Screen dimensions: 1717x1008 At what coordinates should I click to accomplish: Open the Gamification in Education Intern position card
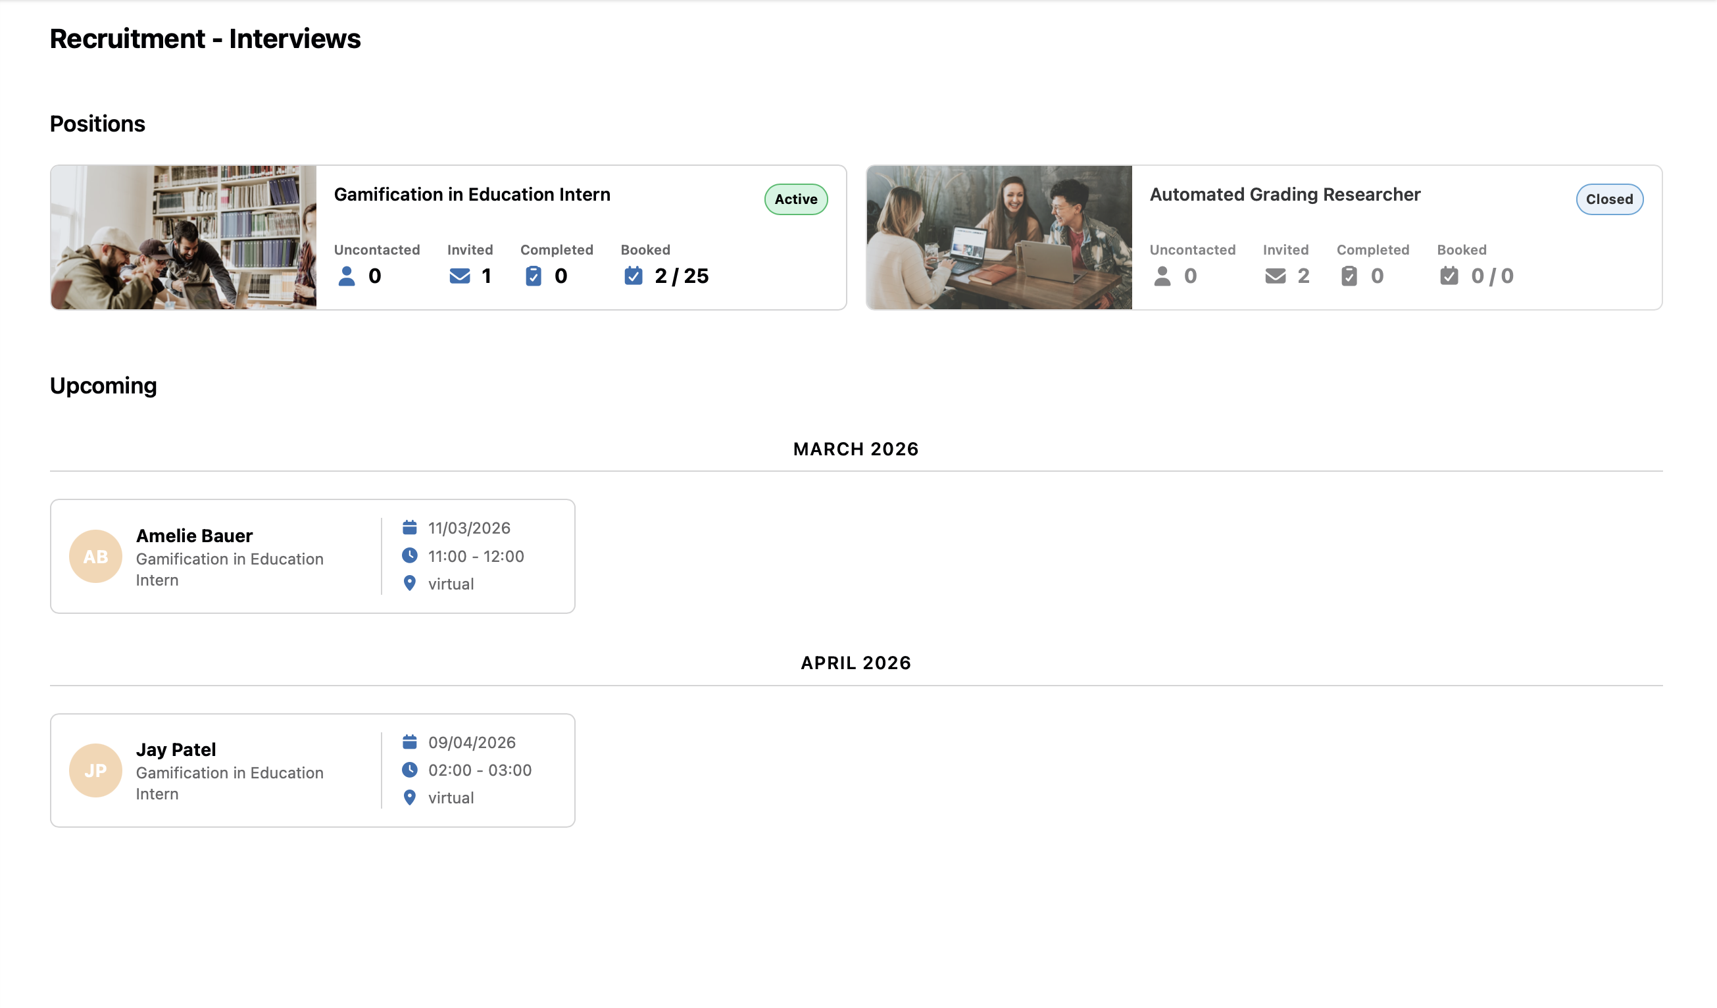[472, 193]
